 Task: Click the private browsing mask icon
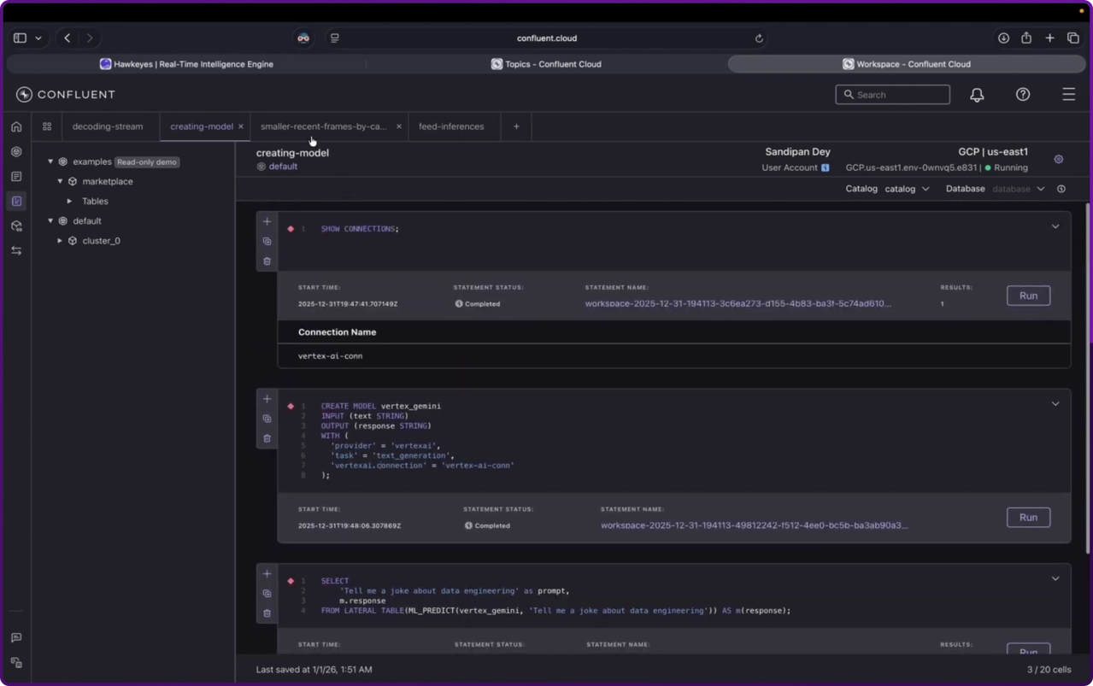(x=303, y=38)
